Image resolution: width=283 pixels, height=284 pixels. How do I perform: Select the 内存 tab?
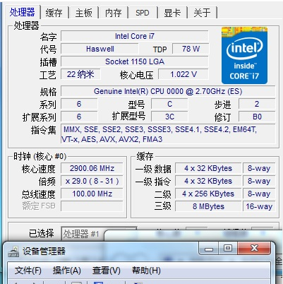point(114,13)
